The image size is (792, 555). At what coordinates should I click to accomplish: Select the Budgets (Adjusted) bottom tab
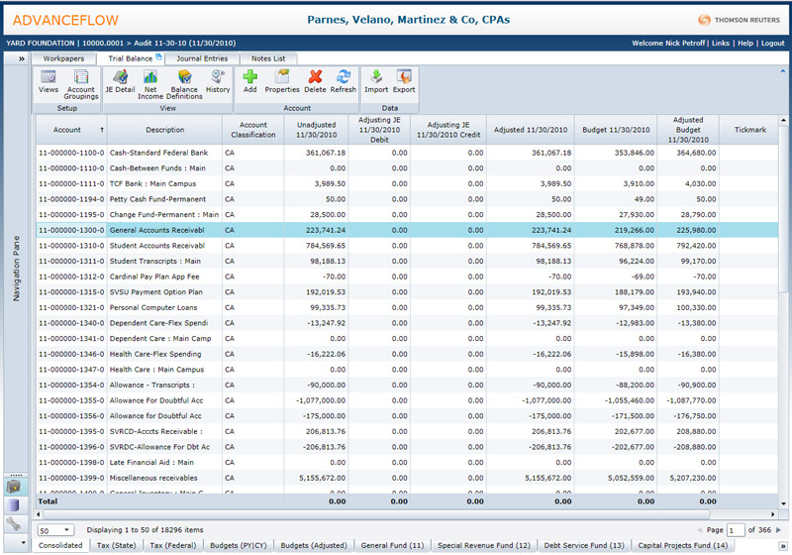(x=315, y=545)
